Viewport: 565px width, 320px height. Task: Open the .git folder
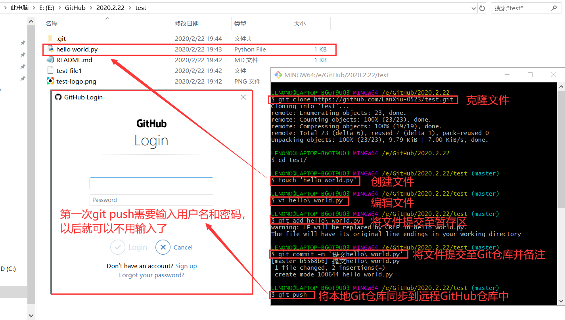[x=60, y=38]
